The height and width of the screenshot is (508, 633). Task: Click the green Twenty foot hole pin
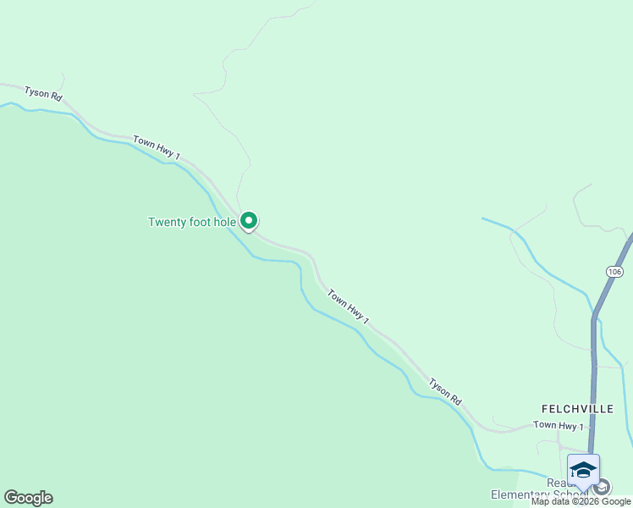(x=249, y=221)
